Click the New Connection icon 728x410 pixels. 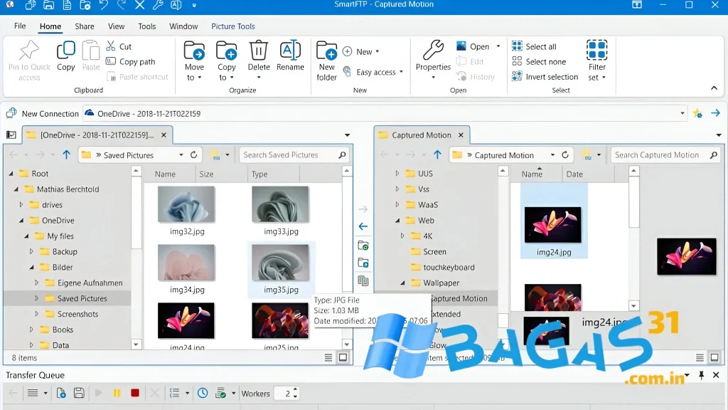(x=11, y=113)
